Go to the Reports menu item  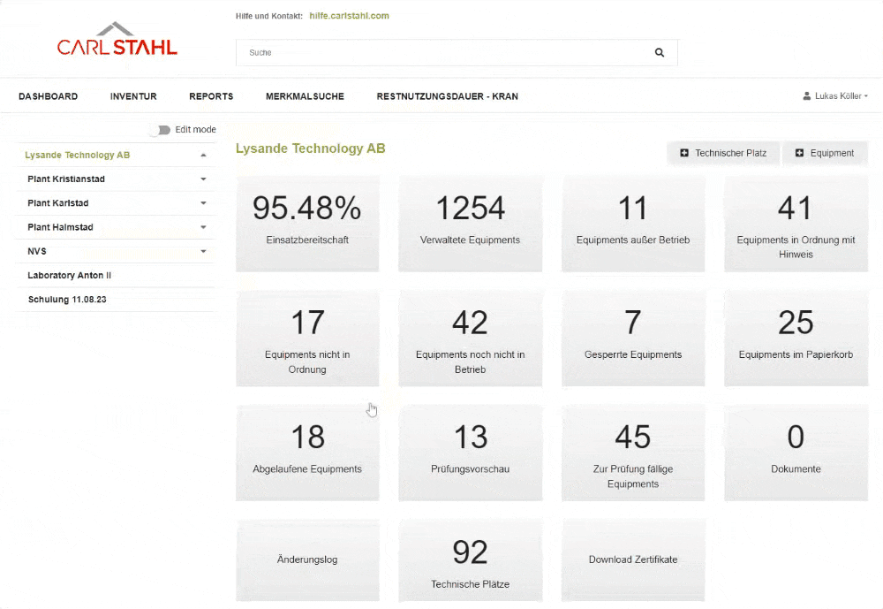click(211, 96)
